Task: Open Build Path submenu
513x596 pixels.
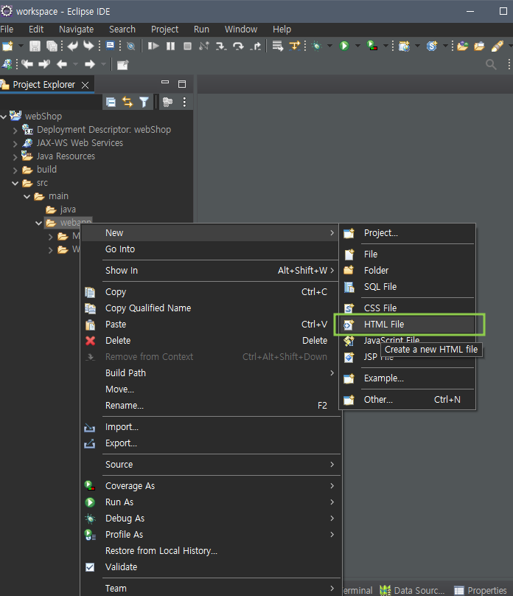Action: point(210,373)
